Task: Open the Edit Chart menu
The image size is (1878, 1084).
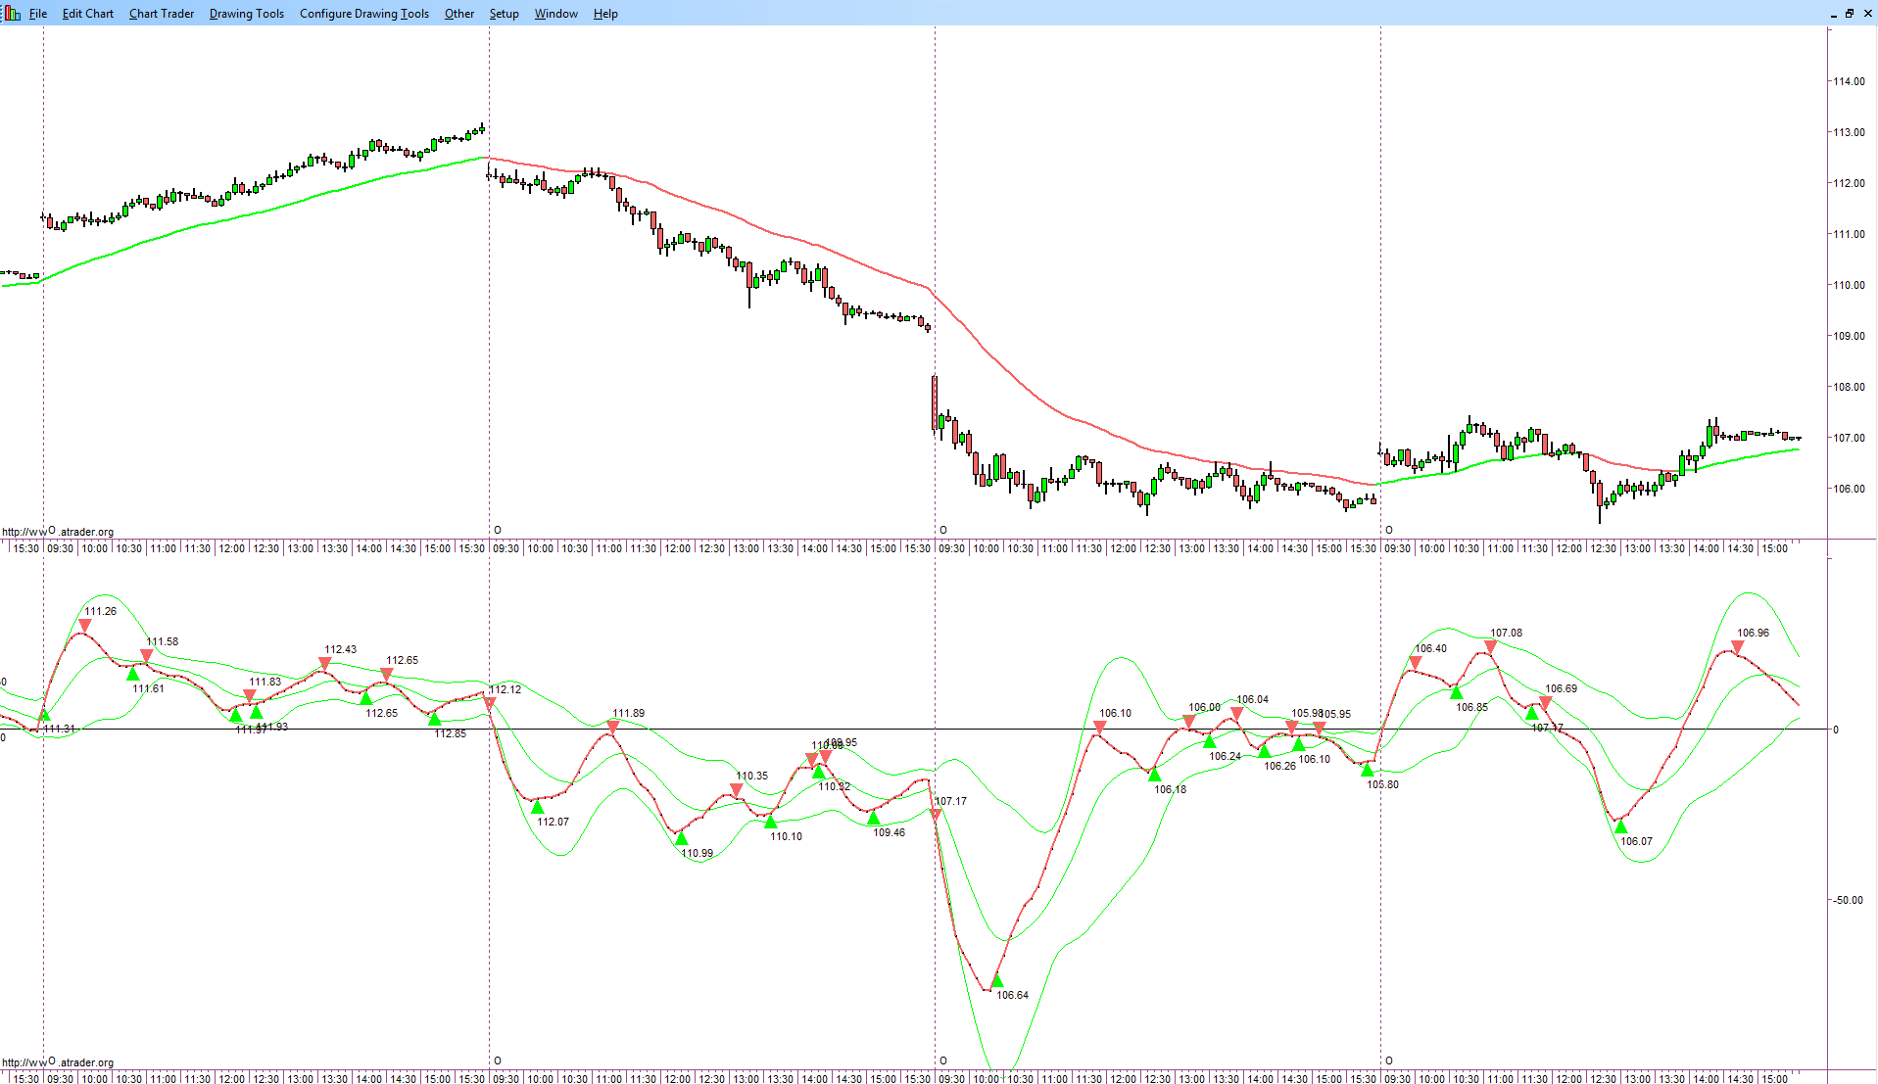Action: [x=88, y=14]
